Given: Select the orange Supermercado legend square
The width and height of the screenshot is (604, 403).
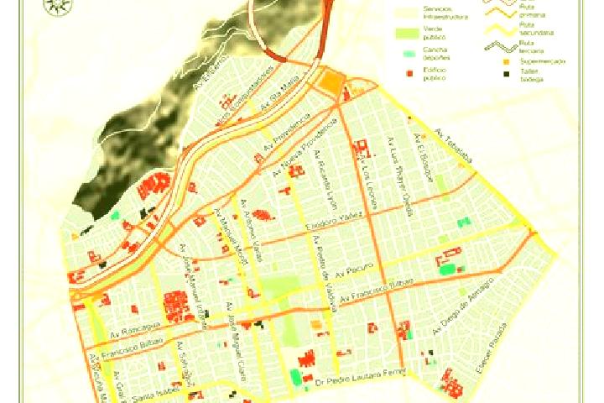Looking at the screenshot, I should coord(506,61).
